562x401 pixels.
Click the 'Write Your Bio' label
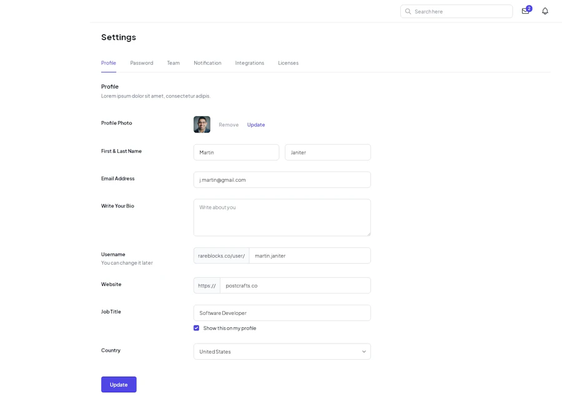pyautogui.click(x=117, y=205)
